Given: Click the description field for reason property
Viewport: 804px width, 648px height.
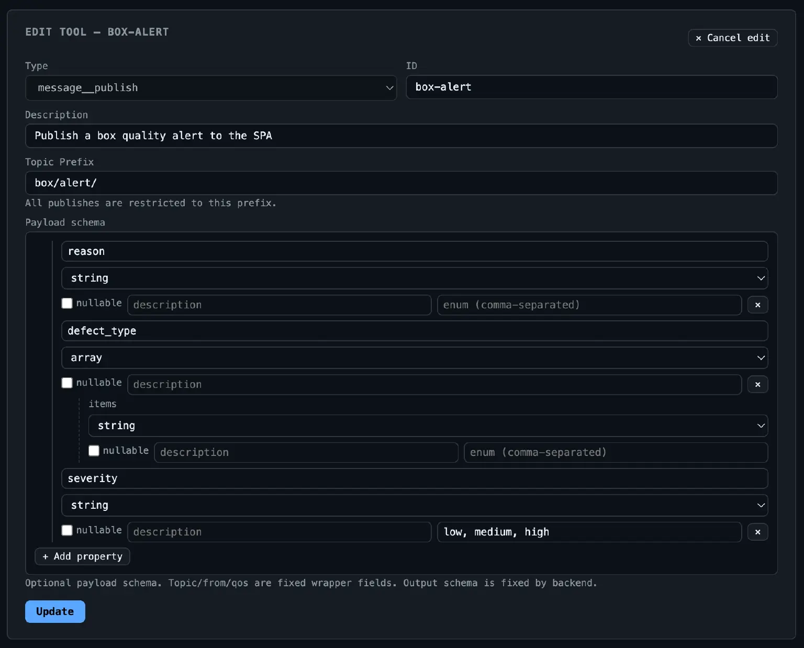Looking at the screenshot, I should click(x=280, y=305).
